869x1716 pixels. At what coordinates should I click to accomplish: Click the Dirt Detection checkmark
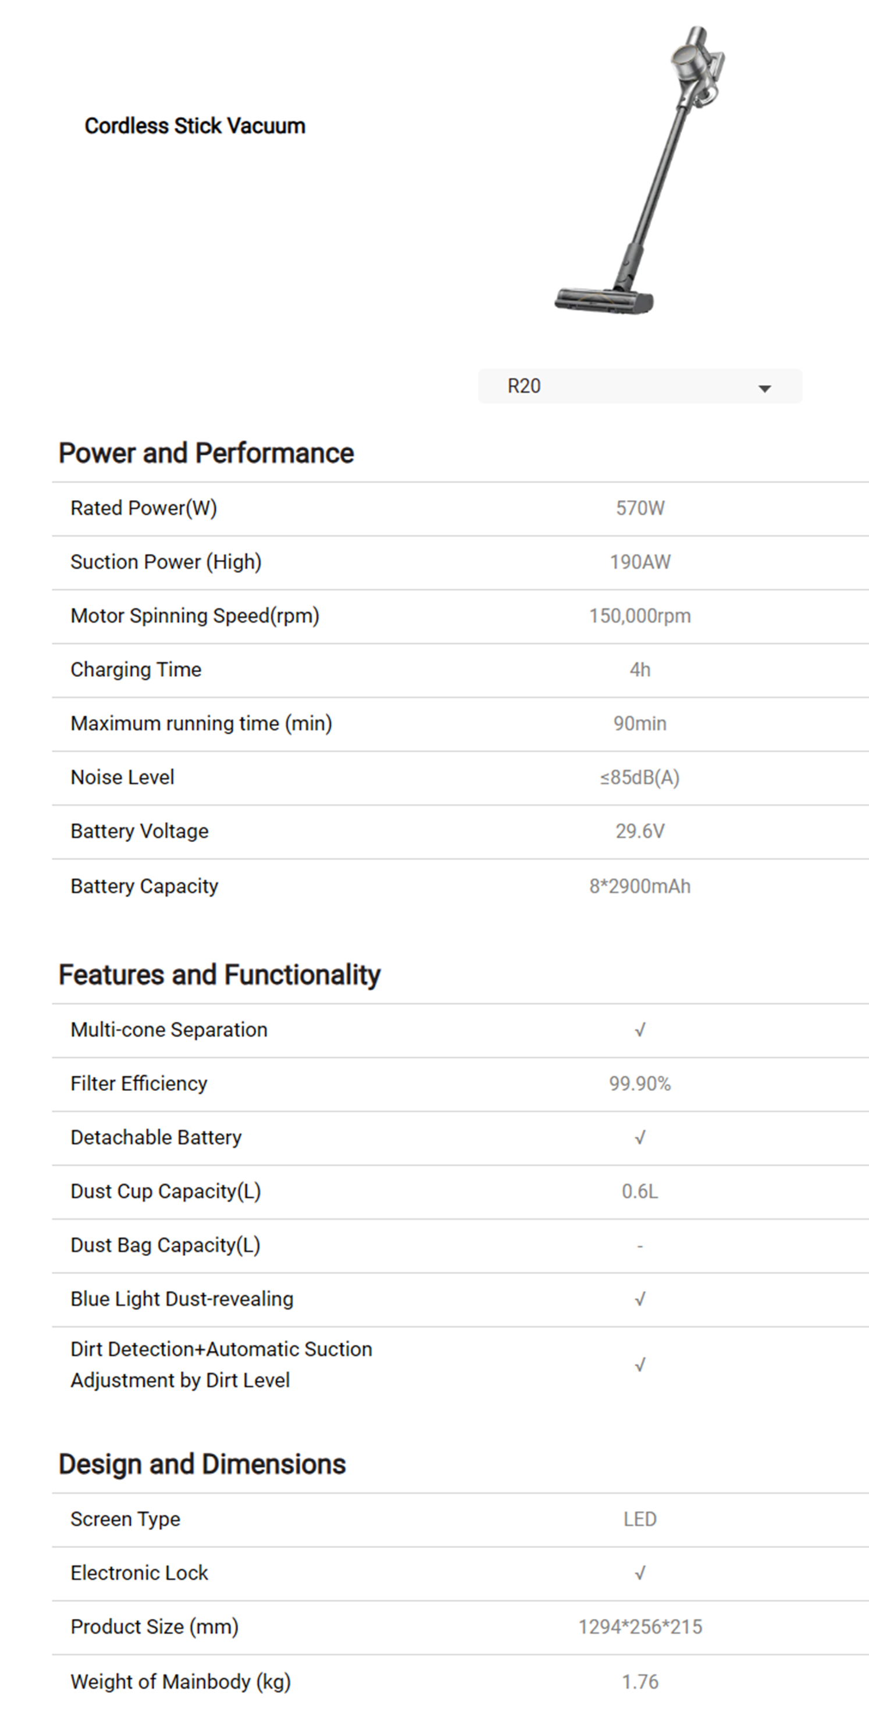tap(640, 1365)
